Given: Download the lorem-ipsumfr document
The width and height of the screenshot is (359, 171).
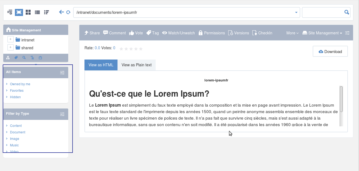Looking at the screenshot, I should tap(330, 51).
